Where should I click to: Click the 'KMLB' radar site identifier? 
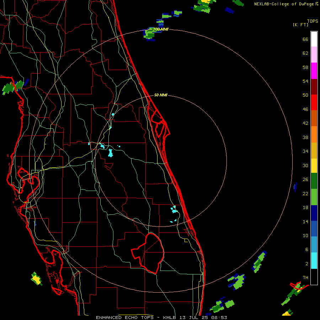click(x=169, y=318)
